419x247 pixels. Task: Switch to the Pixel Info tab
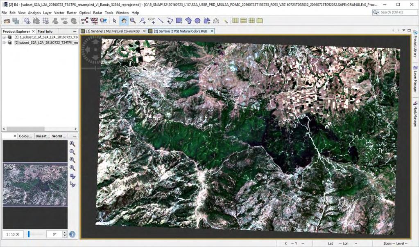(x=45, y=31)
